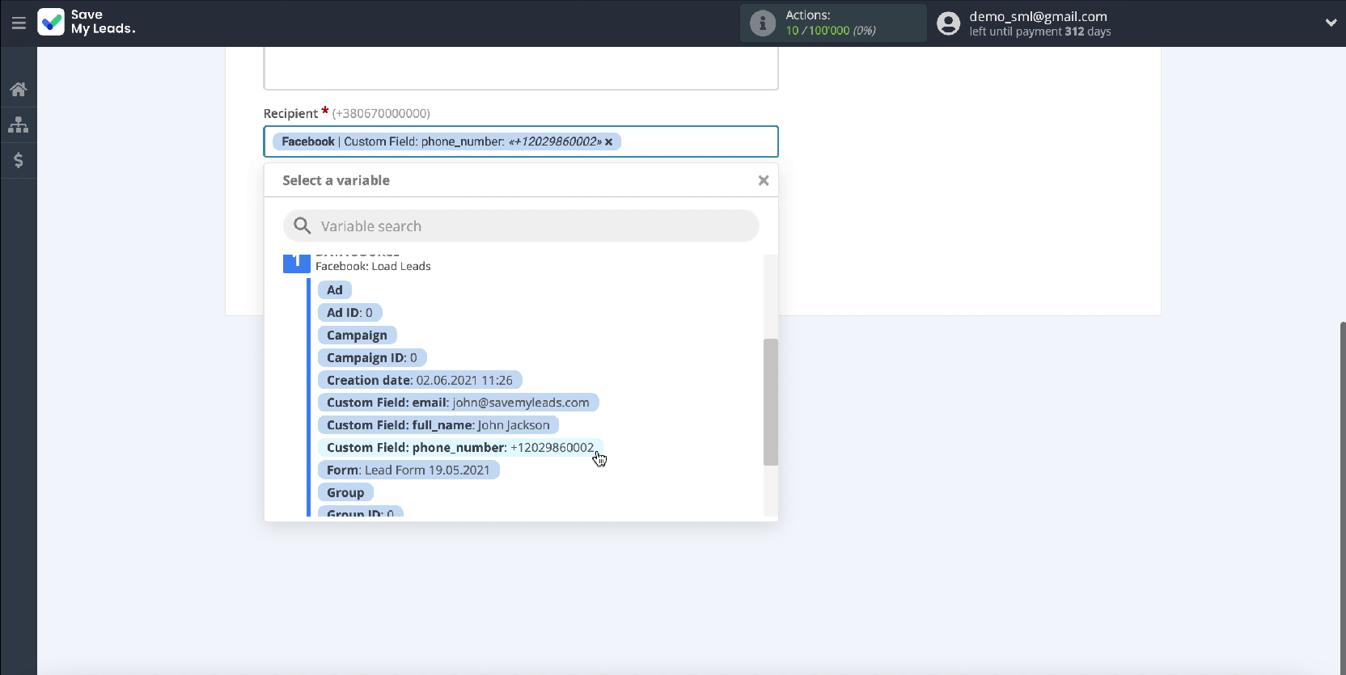Click the magnifier icon in variable search

click(302, 226)
